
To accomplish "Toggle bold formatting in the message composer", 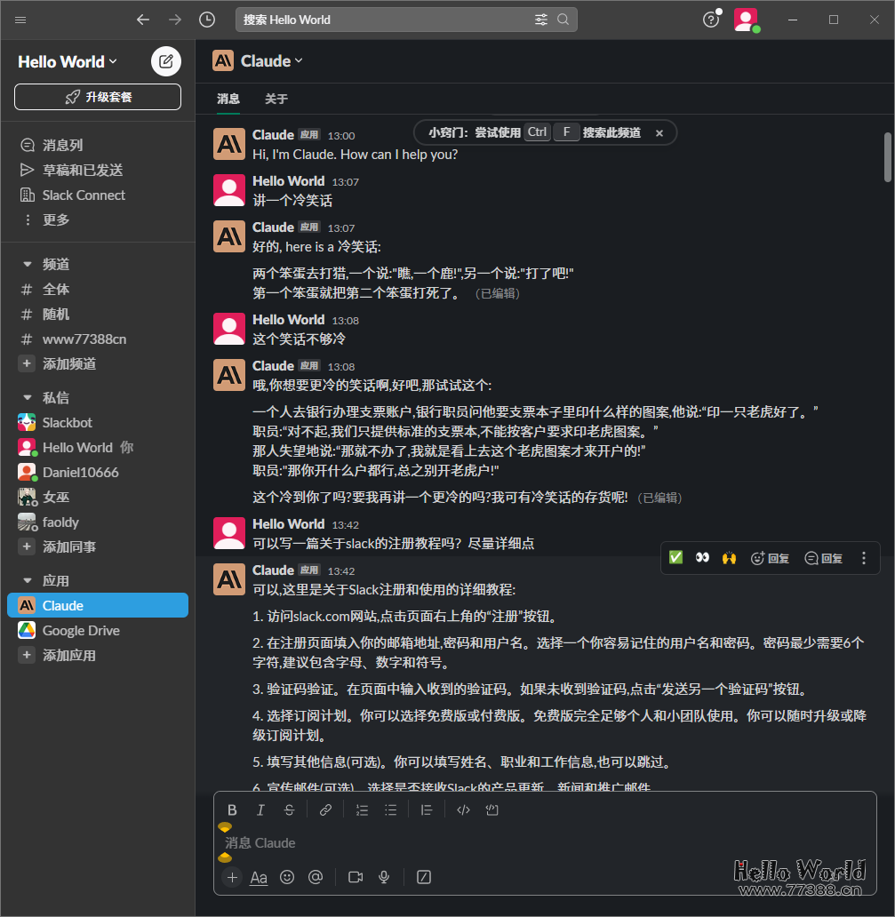I will 232,809.
